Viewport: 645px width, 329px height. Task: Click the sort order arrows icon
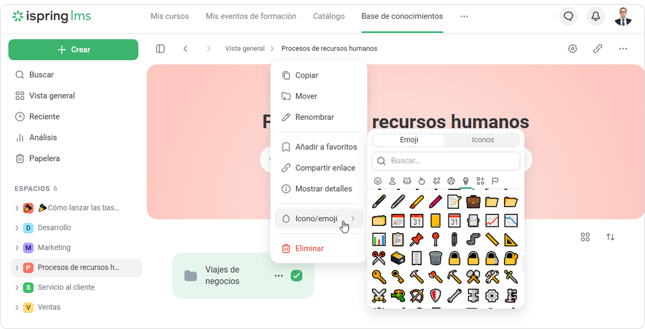610,237
